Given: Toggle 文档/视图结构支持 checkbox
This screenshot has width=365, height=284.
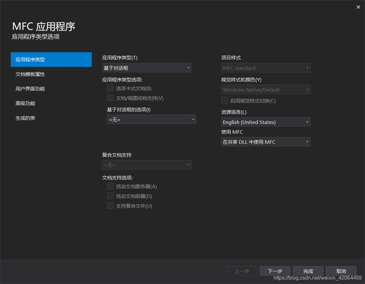Looking at the screenshot, I should click(x=110, y=98).
